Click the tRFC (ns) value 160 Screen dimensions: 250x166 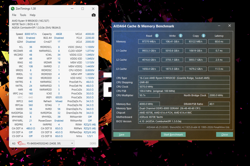(31, 93)
